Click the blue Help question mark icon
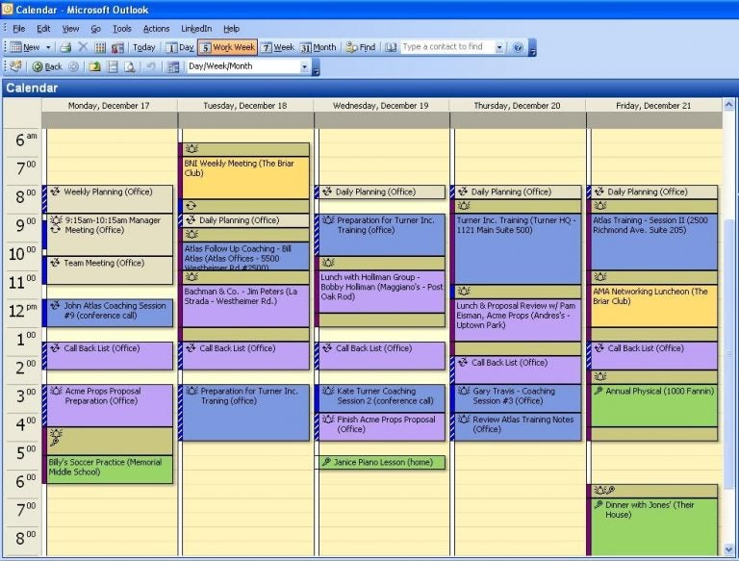The height and width of the screenshot is (561, 739). pos(518,47)
